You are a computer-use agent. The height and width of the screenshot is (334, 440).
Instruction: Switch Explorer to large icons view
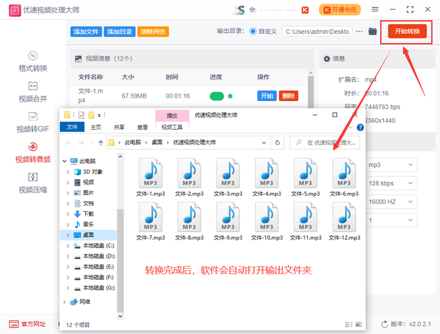click(359, 324)
